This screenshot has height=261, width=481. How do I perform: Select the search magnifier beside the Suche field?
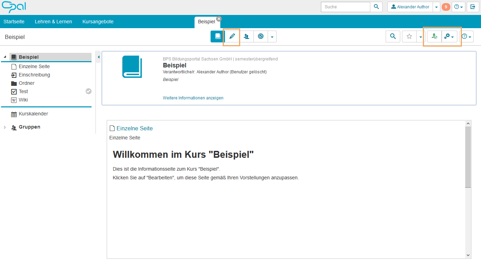pyautogui.click(x=376, y=7)
